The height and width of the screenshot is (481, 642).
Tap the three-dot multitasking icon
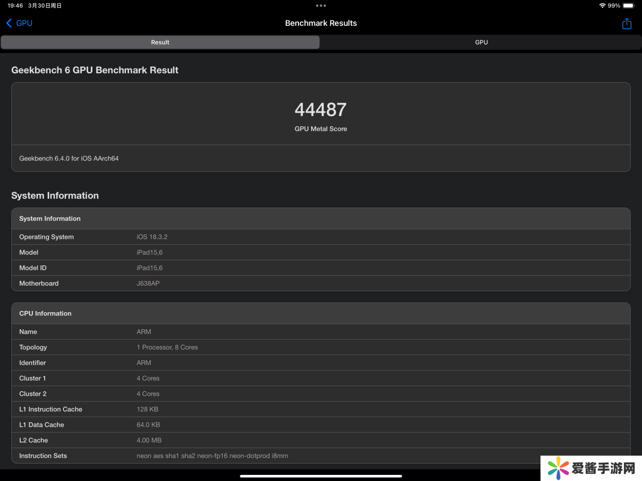[x=321, y=6]
